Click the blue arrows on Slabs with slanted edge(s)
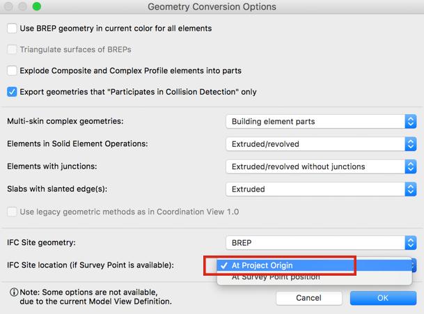 point(411,189)
